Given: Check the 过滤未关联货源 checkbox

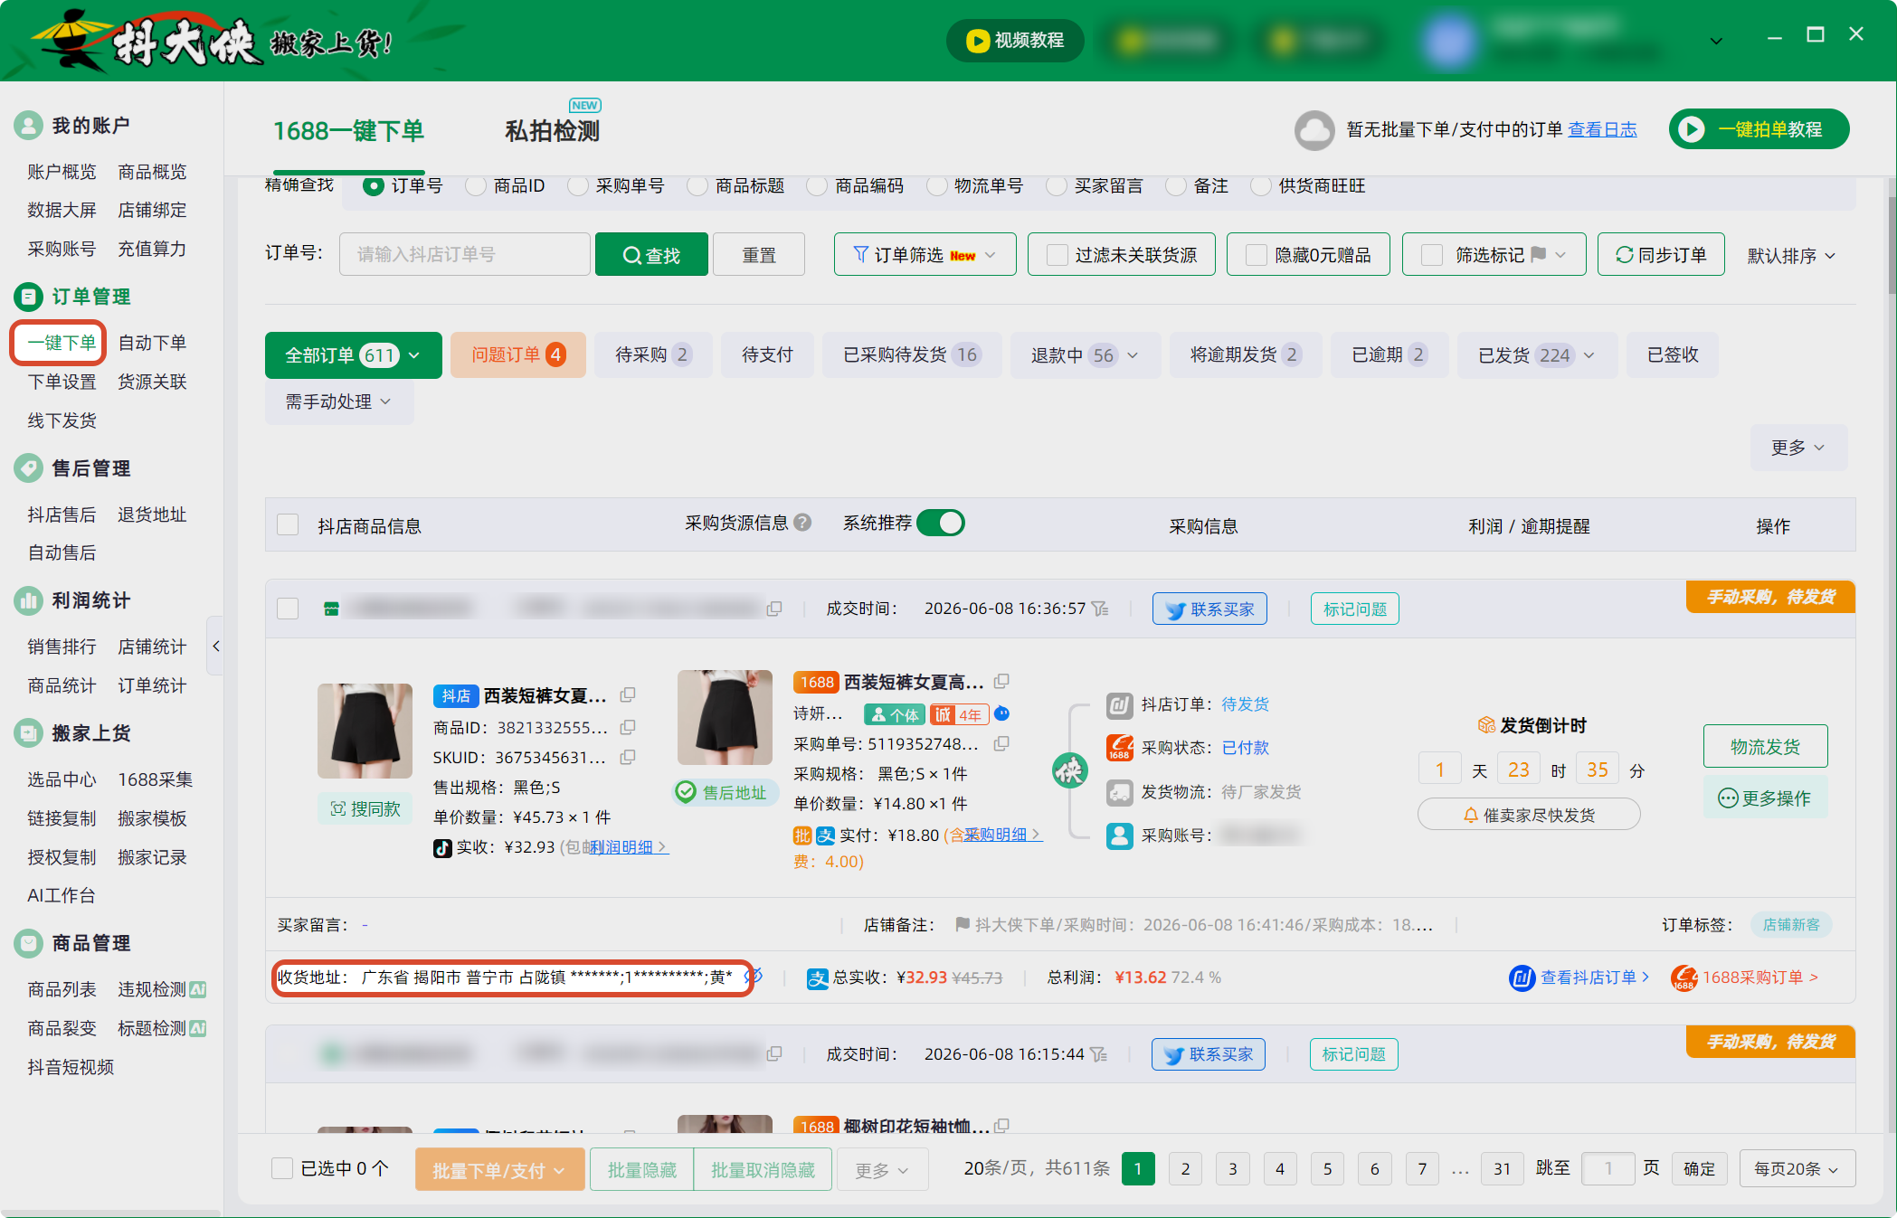Looking at the screenshot, I should click(x=1057, y=255).
